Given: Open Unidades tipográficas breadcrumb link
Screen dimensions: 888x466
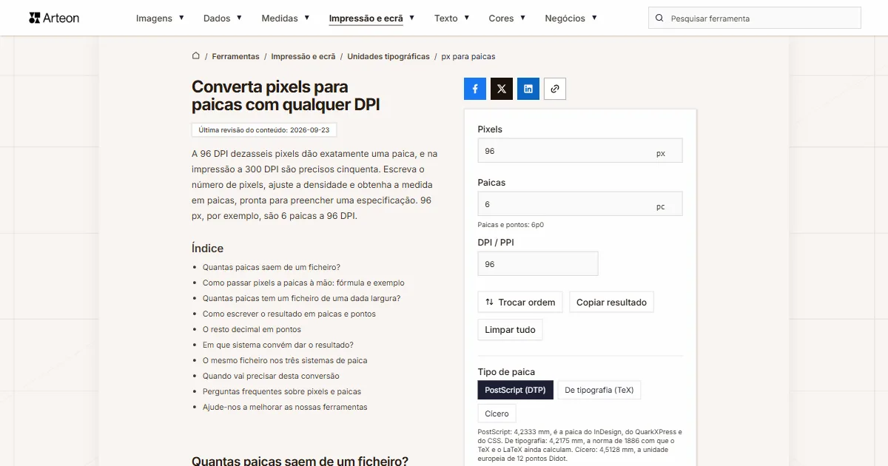Looking at the screenshot, I should coord(388,56).
